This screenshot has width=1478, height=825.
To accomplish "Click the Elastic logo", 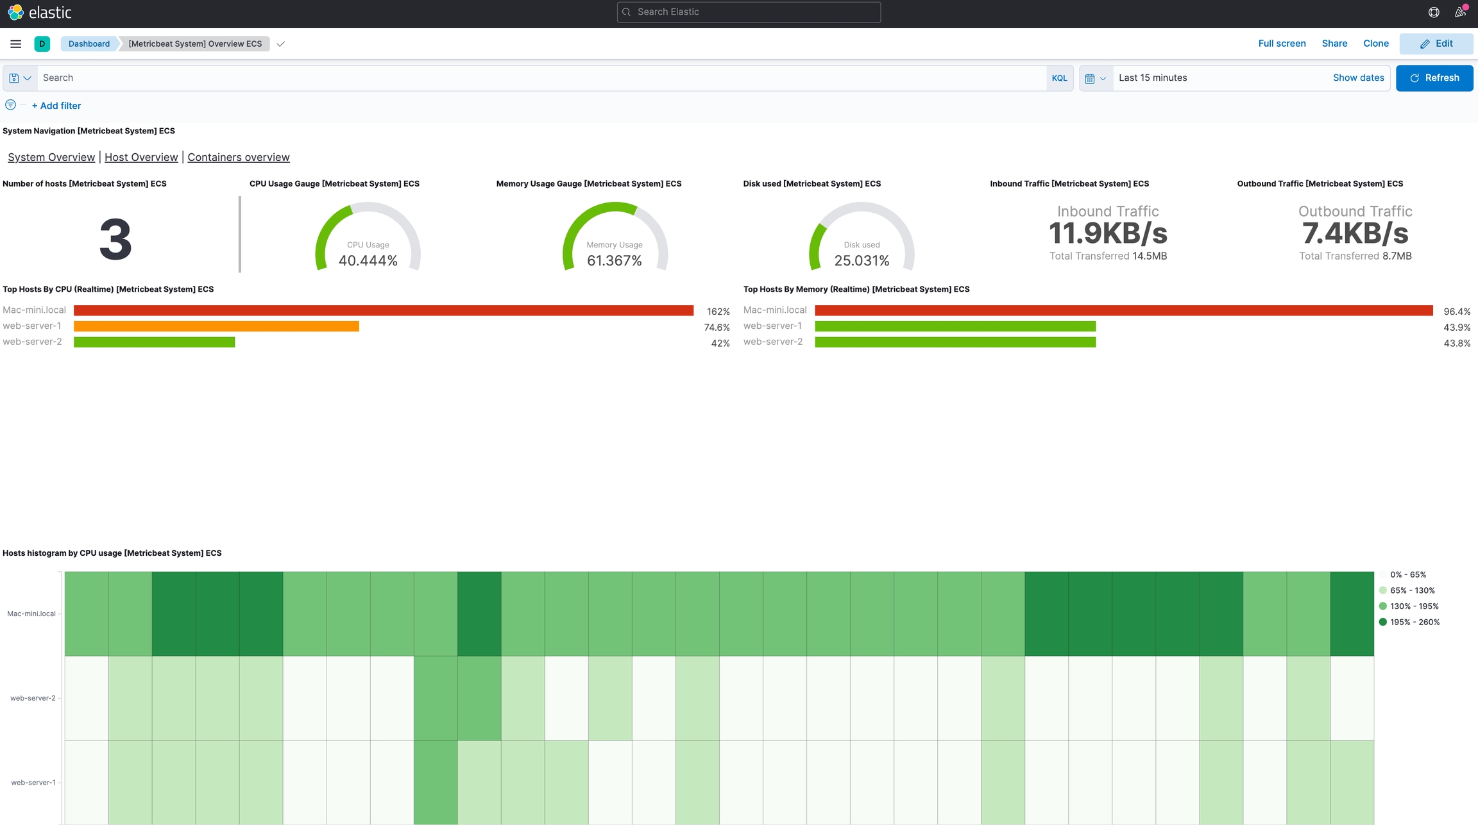I will 40,12.
